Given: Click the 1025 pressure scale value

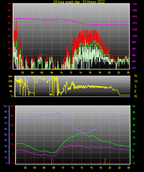Looking at the screenshot, I should (x=135, y=4).
